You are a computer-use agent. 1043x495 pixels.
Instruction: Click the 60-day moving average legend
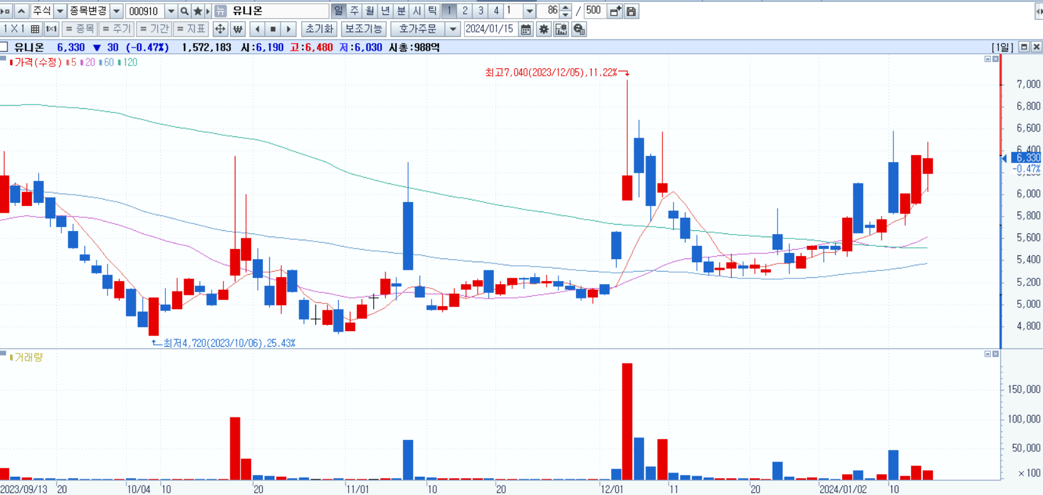click(106, 63)
